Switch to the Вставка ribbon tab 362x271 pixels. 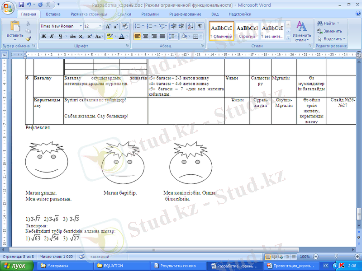pos(53,14)
